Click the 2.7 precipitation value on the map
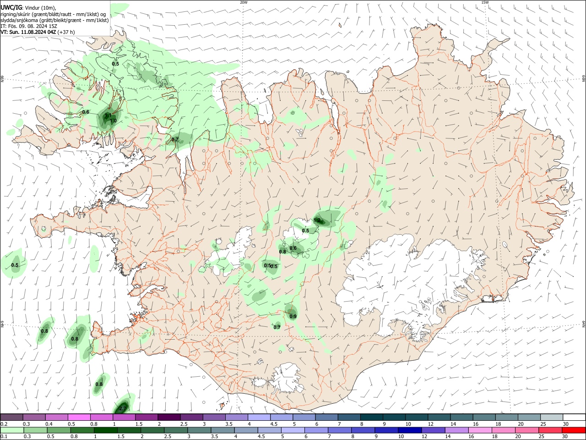Viewport: 586px width, 440px height. (123, 408)
